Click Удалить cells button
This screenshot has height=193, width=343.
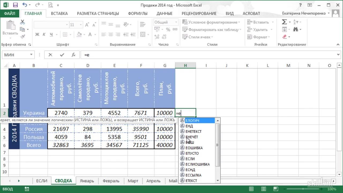260,29
